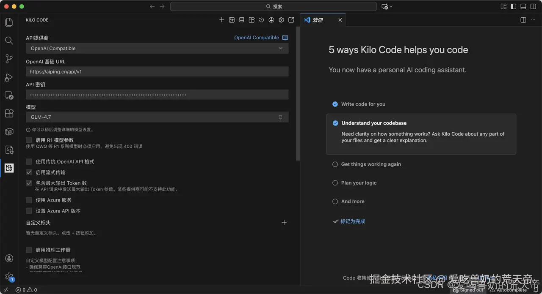Click API key password field
This screenshot has height=294, width=542.
coord(157,95)
